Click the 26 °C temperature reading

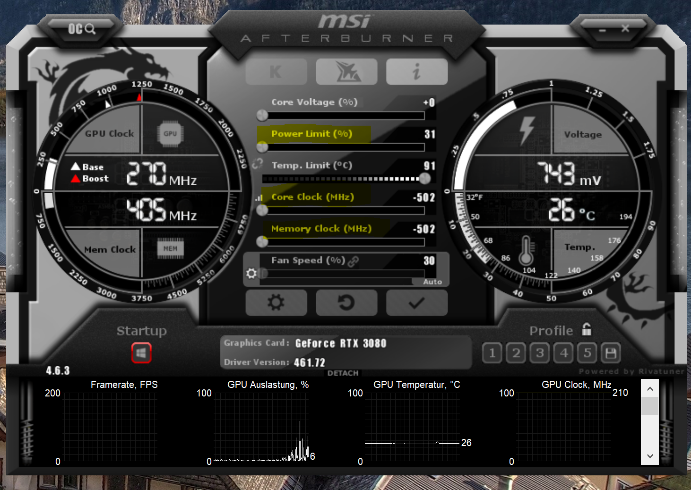[571, 210]
